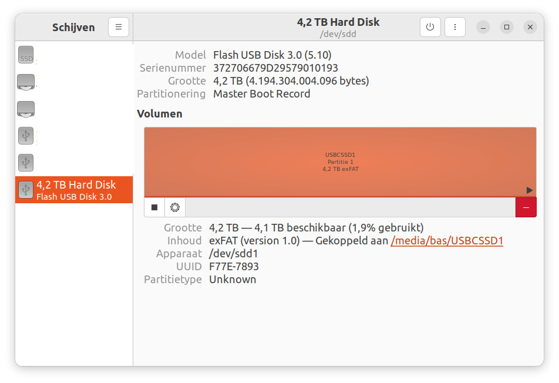Select the 4,2 TB Hard Disk entry
Viewport: 559px width, 383px height.
pyautogui.click(x=74, y=190)
